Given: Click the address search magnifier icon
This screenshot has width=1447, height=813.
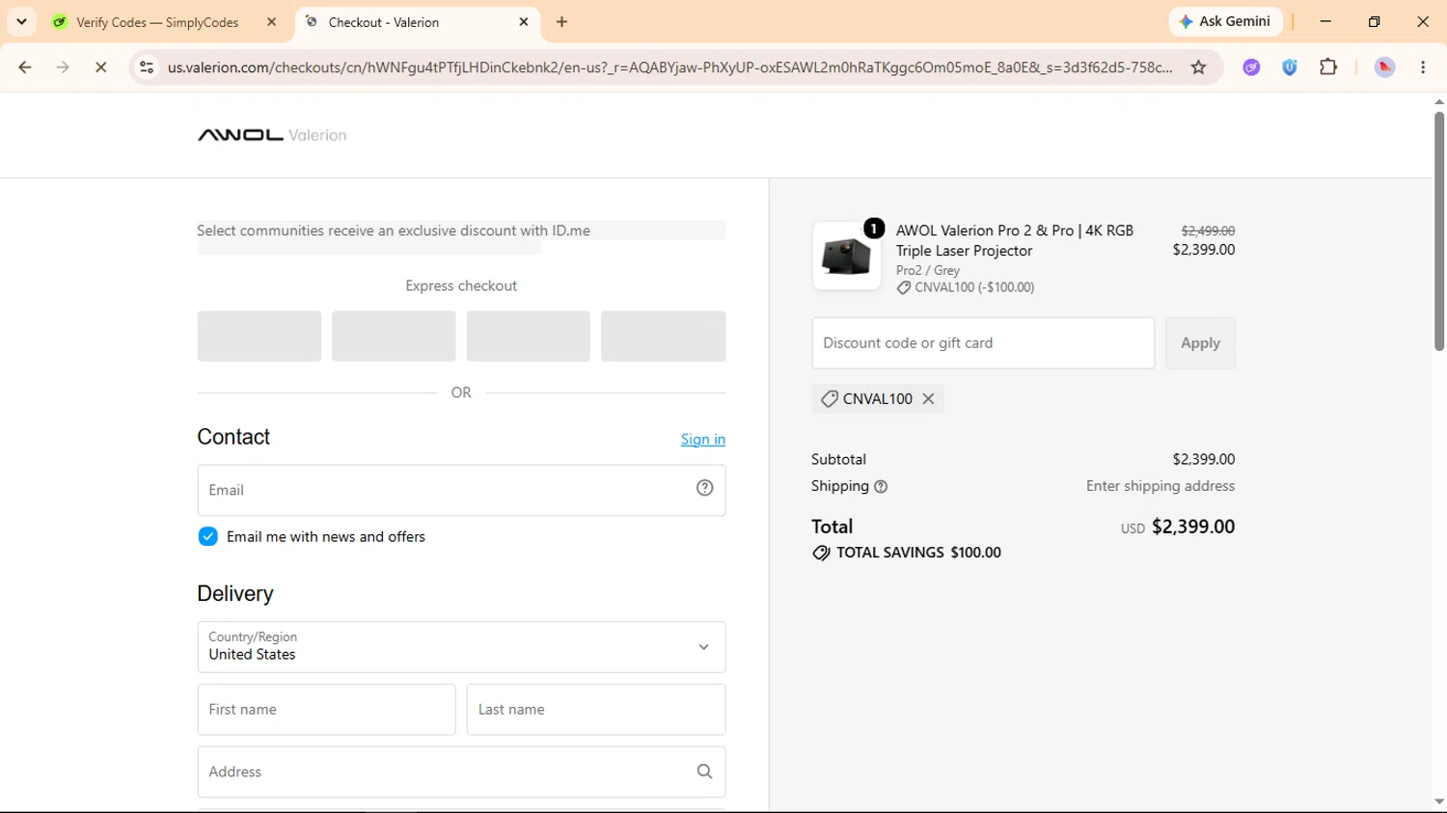Looking at the screenshot, I should tap(704, 772).
